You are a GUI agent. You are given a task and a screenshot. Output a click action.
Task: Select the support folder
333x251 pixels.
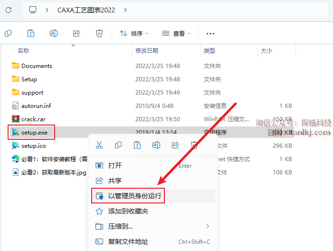(x=32, y=93)
